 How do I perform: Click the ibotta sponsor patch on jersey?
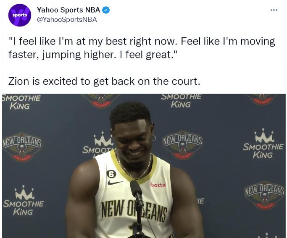pos(158,185)
